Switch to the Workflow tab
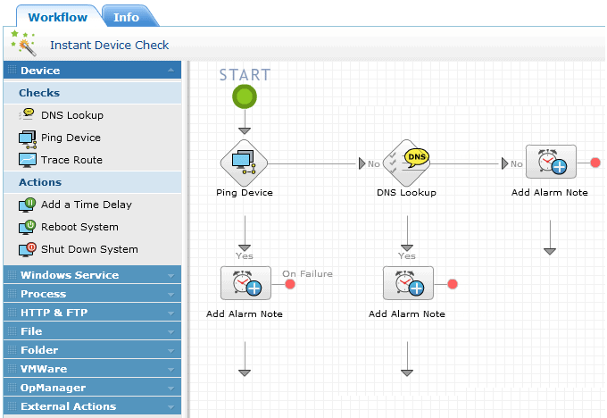The height and width of the screenshot is (418, 607). tap(58, 18)
